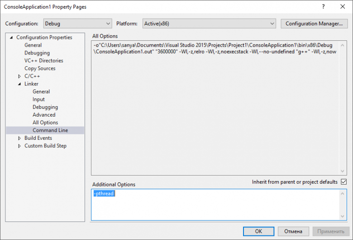Select the Command Line page

click(x=45, y=130)
